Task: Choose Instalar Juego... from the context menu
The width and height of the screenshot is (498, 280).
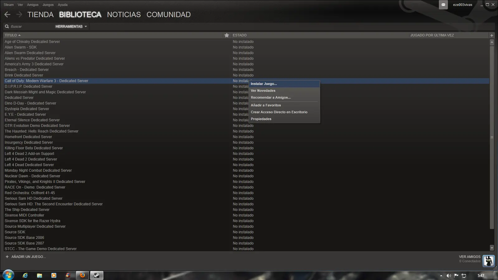Action: click(284, 84)
